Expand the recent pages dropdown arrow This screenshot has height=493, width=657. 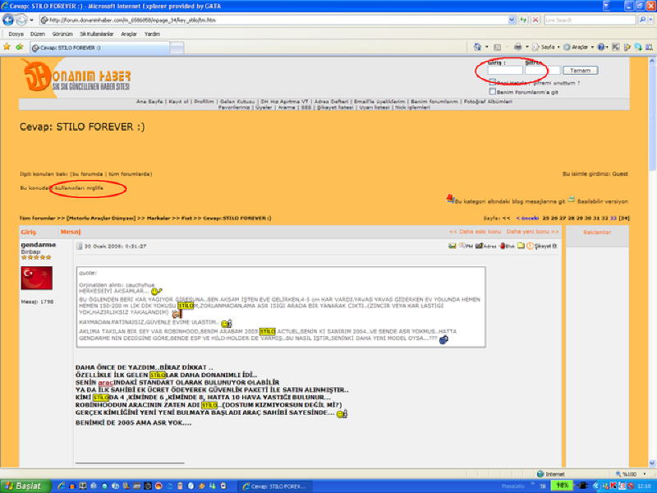pos(31,20)
